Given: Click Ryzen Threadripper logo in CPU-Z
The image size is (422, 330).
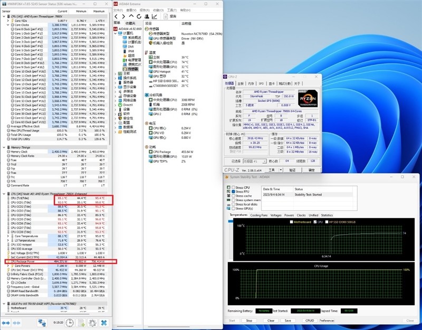Looking at the screenshot, I should tap(308, 98).
